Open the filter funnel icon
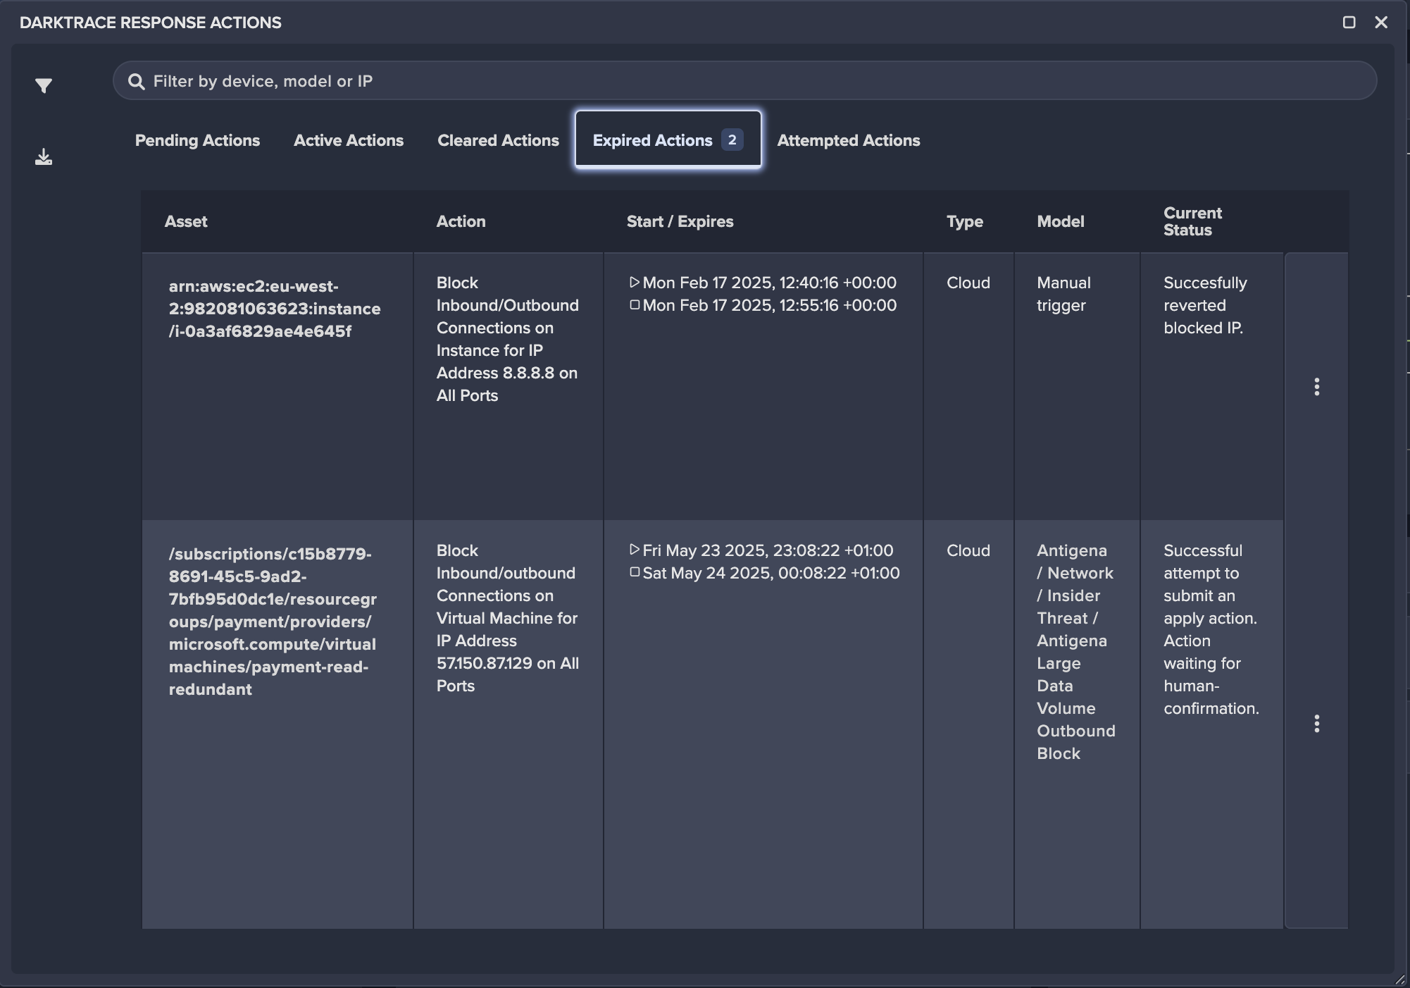Viewport: 1410px width, 988px height. [x=44, y=85]
